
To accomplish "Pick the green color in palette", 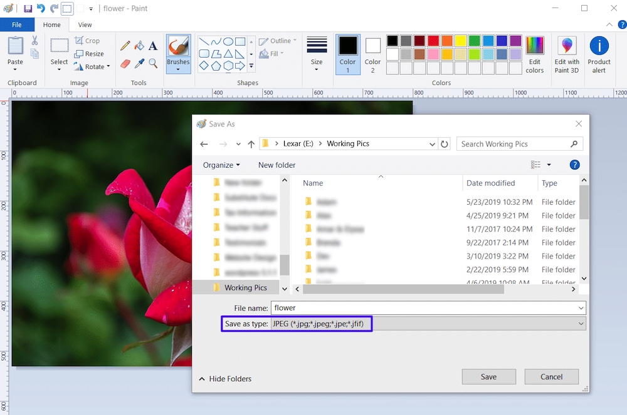I will pos(474,41).
